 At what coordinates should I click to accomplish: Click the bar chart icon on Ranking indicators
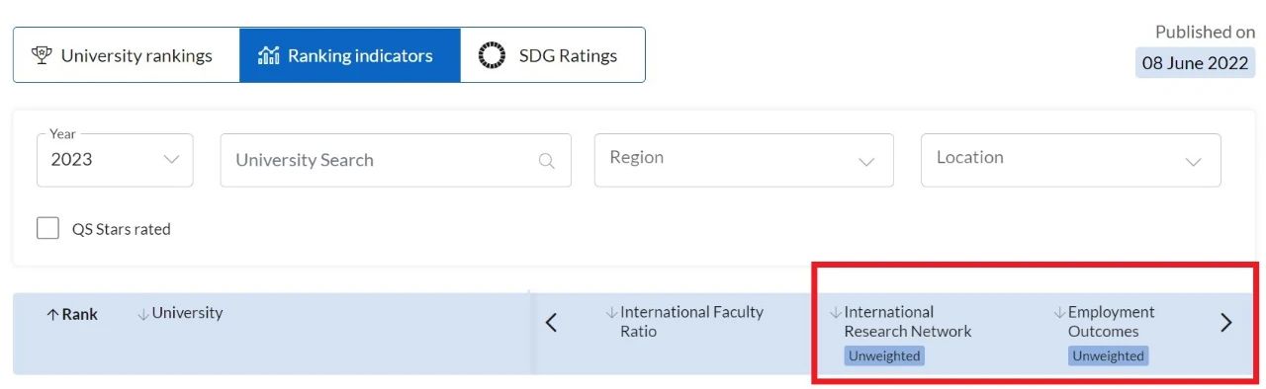[x=268, y=55]
